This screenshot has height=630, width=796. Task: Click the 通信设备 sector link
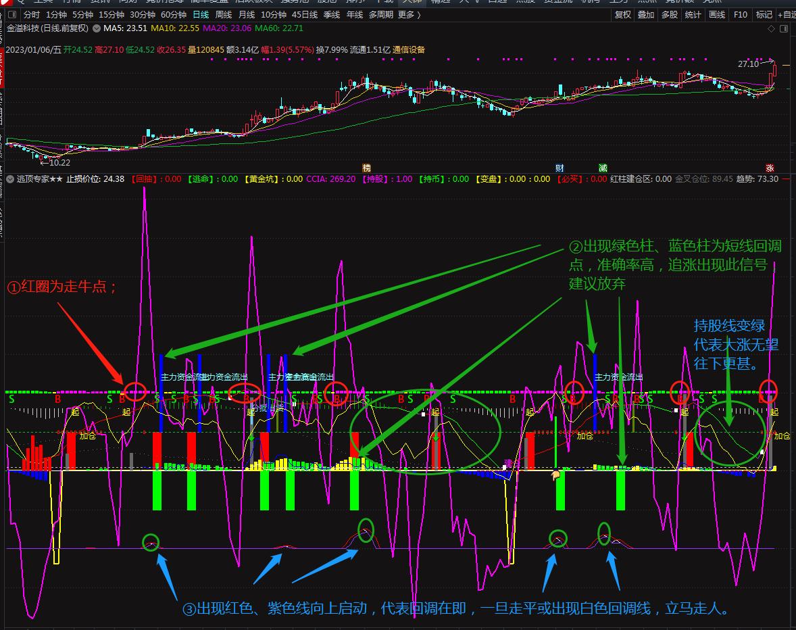pos(409,50)
